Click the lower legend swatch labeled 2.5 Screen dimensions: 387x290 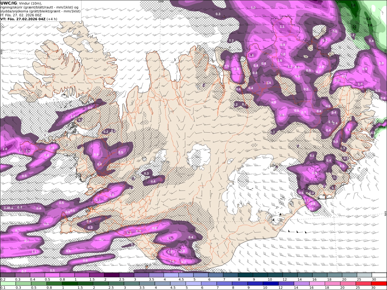(x=116, y=284)
